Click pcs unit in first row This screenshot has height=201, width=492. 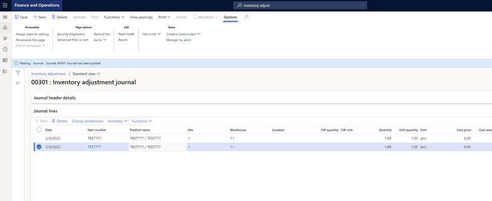coord(423,138)
